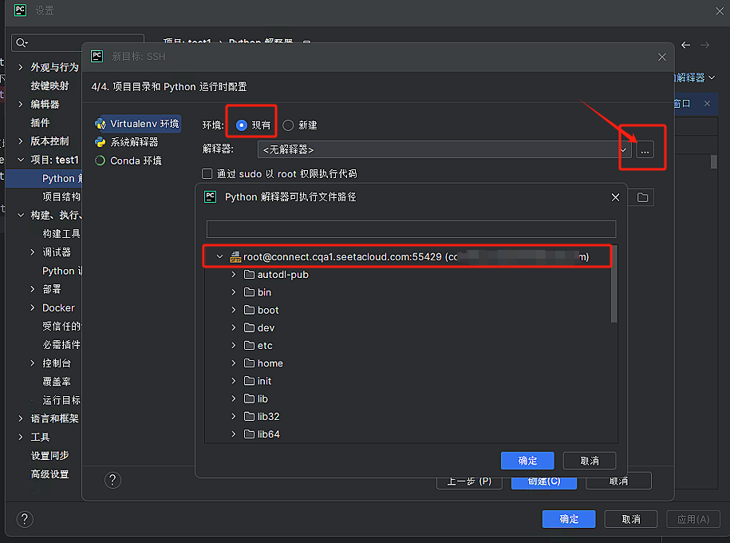Expand the init folder chevron
Viewport: 730px width, 543px height.
pyautogui.click(x=234, y=381)
